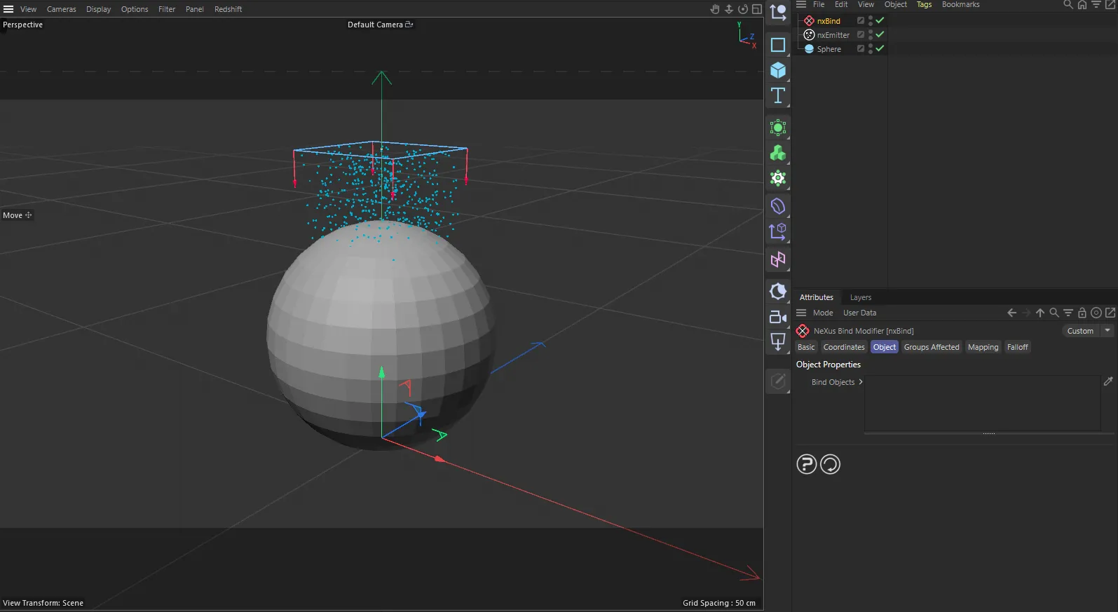Toggle Sphere visibility dots
Screen dimensions: 1118x612
pyautogui.click(x=871, y=48)
